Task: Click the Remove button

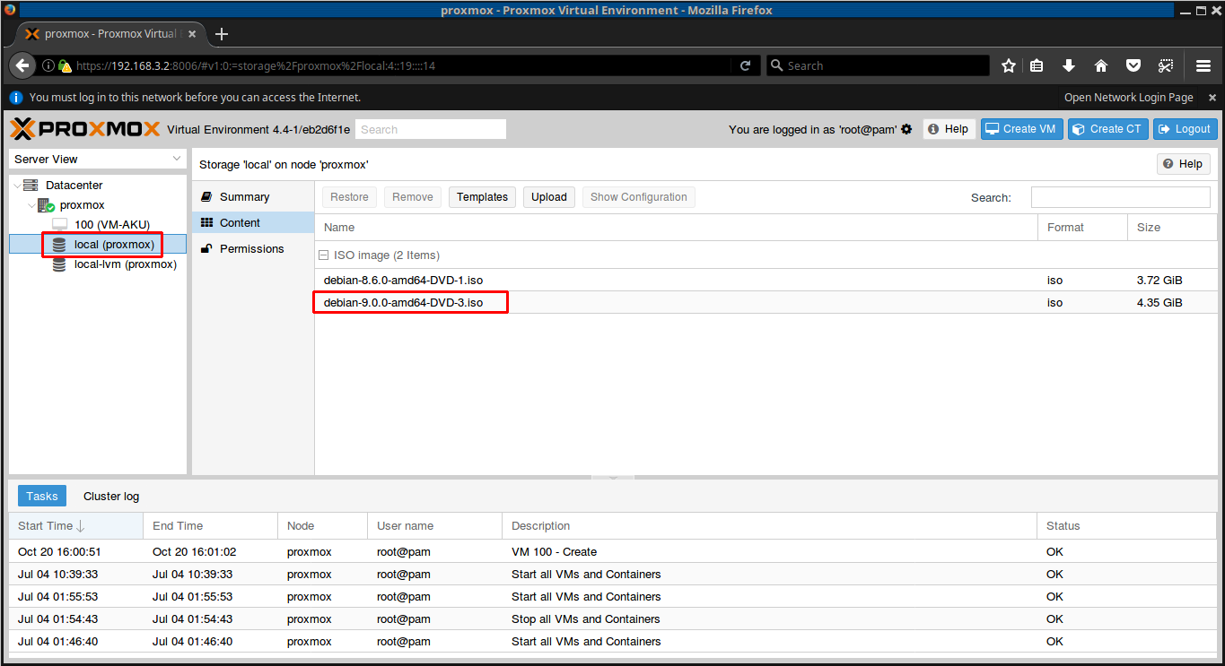Action: [x=413, y=197]
